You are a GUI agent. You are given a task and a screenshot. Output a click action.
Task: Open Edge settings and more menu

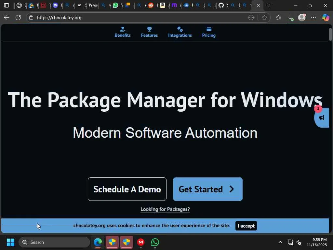(313, 18)
